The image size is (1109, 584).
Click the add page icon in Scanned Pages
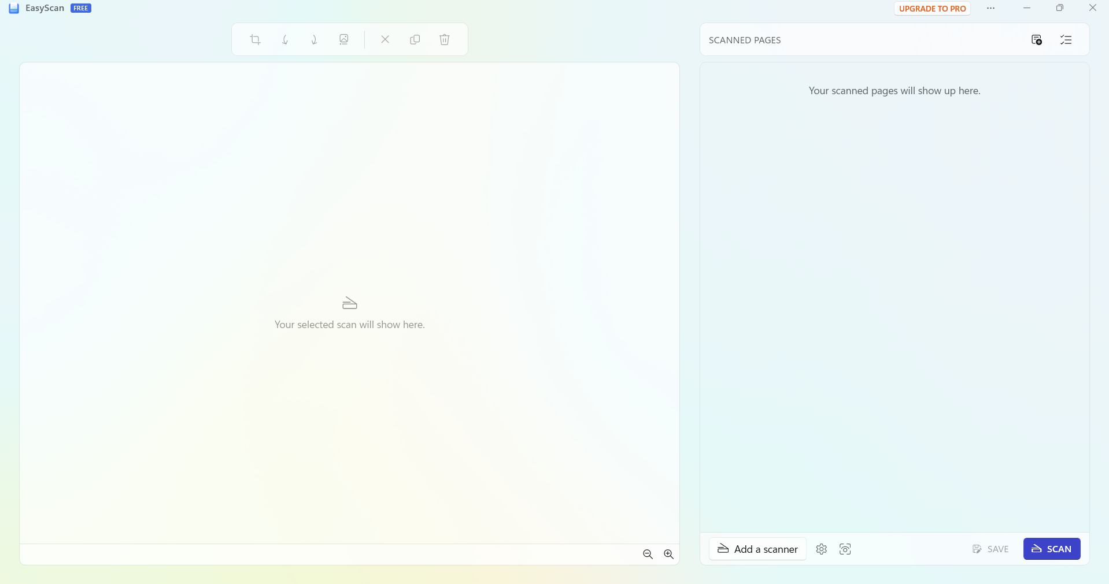click(1036, 40)
